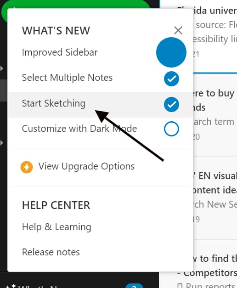The height and width of the screenshot is (288, 237).
Task: Expand the lower sidebar section arrow
Action: tap(2, 143)
